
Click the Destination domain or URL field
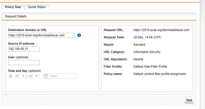coord(41,35)
